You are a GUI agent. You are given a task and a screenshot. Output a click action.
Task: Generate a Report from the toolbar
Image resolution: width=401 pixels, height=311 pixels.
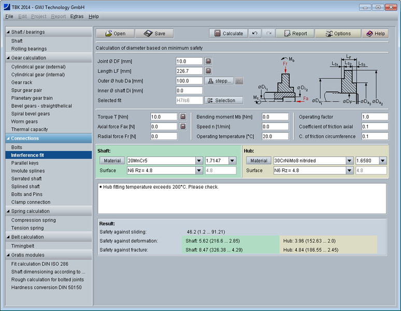294,33
